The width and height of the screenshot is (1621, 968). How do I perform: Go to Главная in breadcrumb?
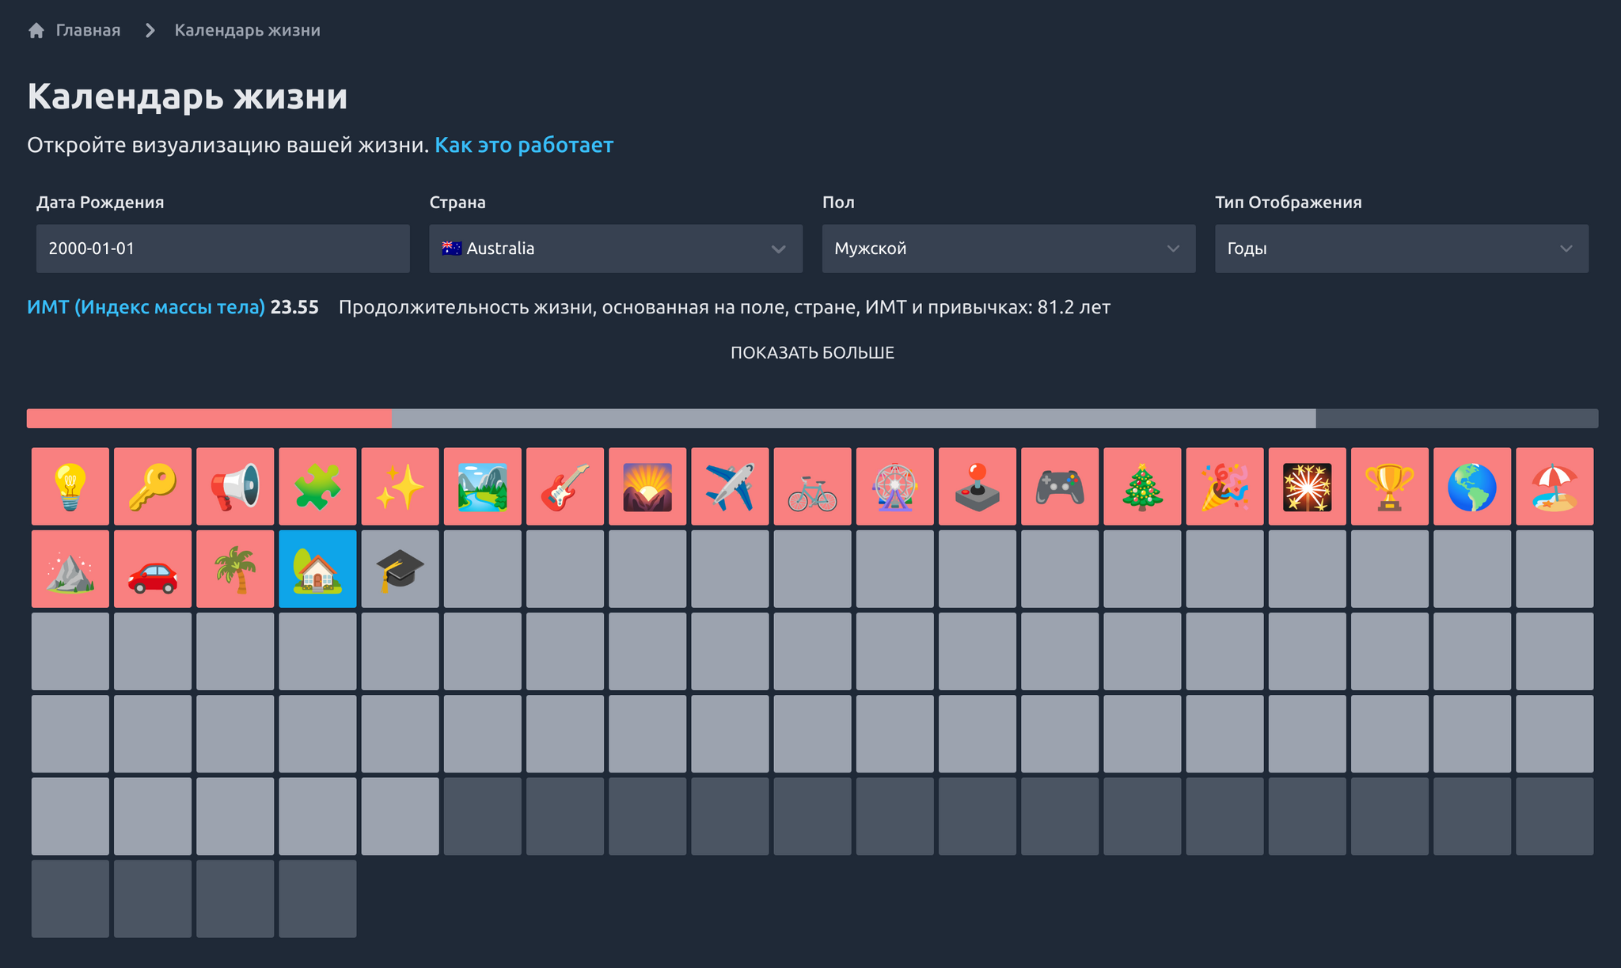tap(87, 30)
